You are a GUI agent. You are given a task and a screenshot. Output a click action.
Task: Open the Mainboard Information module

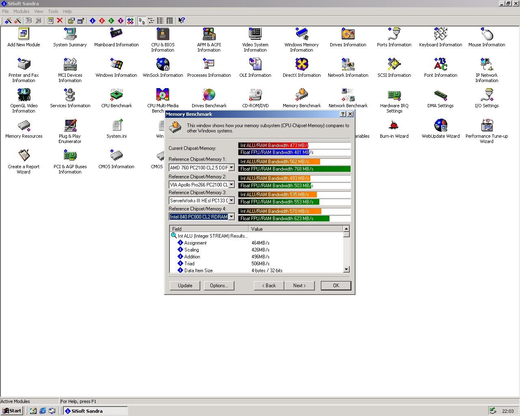click(x=117, y=37)
